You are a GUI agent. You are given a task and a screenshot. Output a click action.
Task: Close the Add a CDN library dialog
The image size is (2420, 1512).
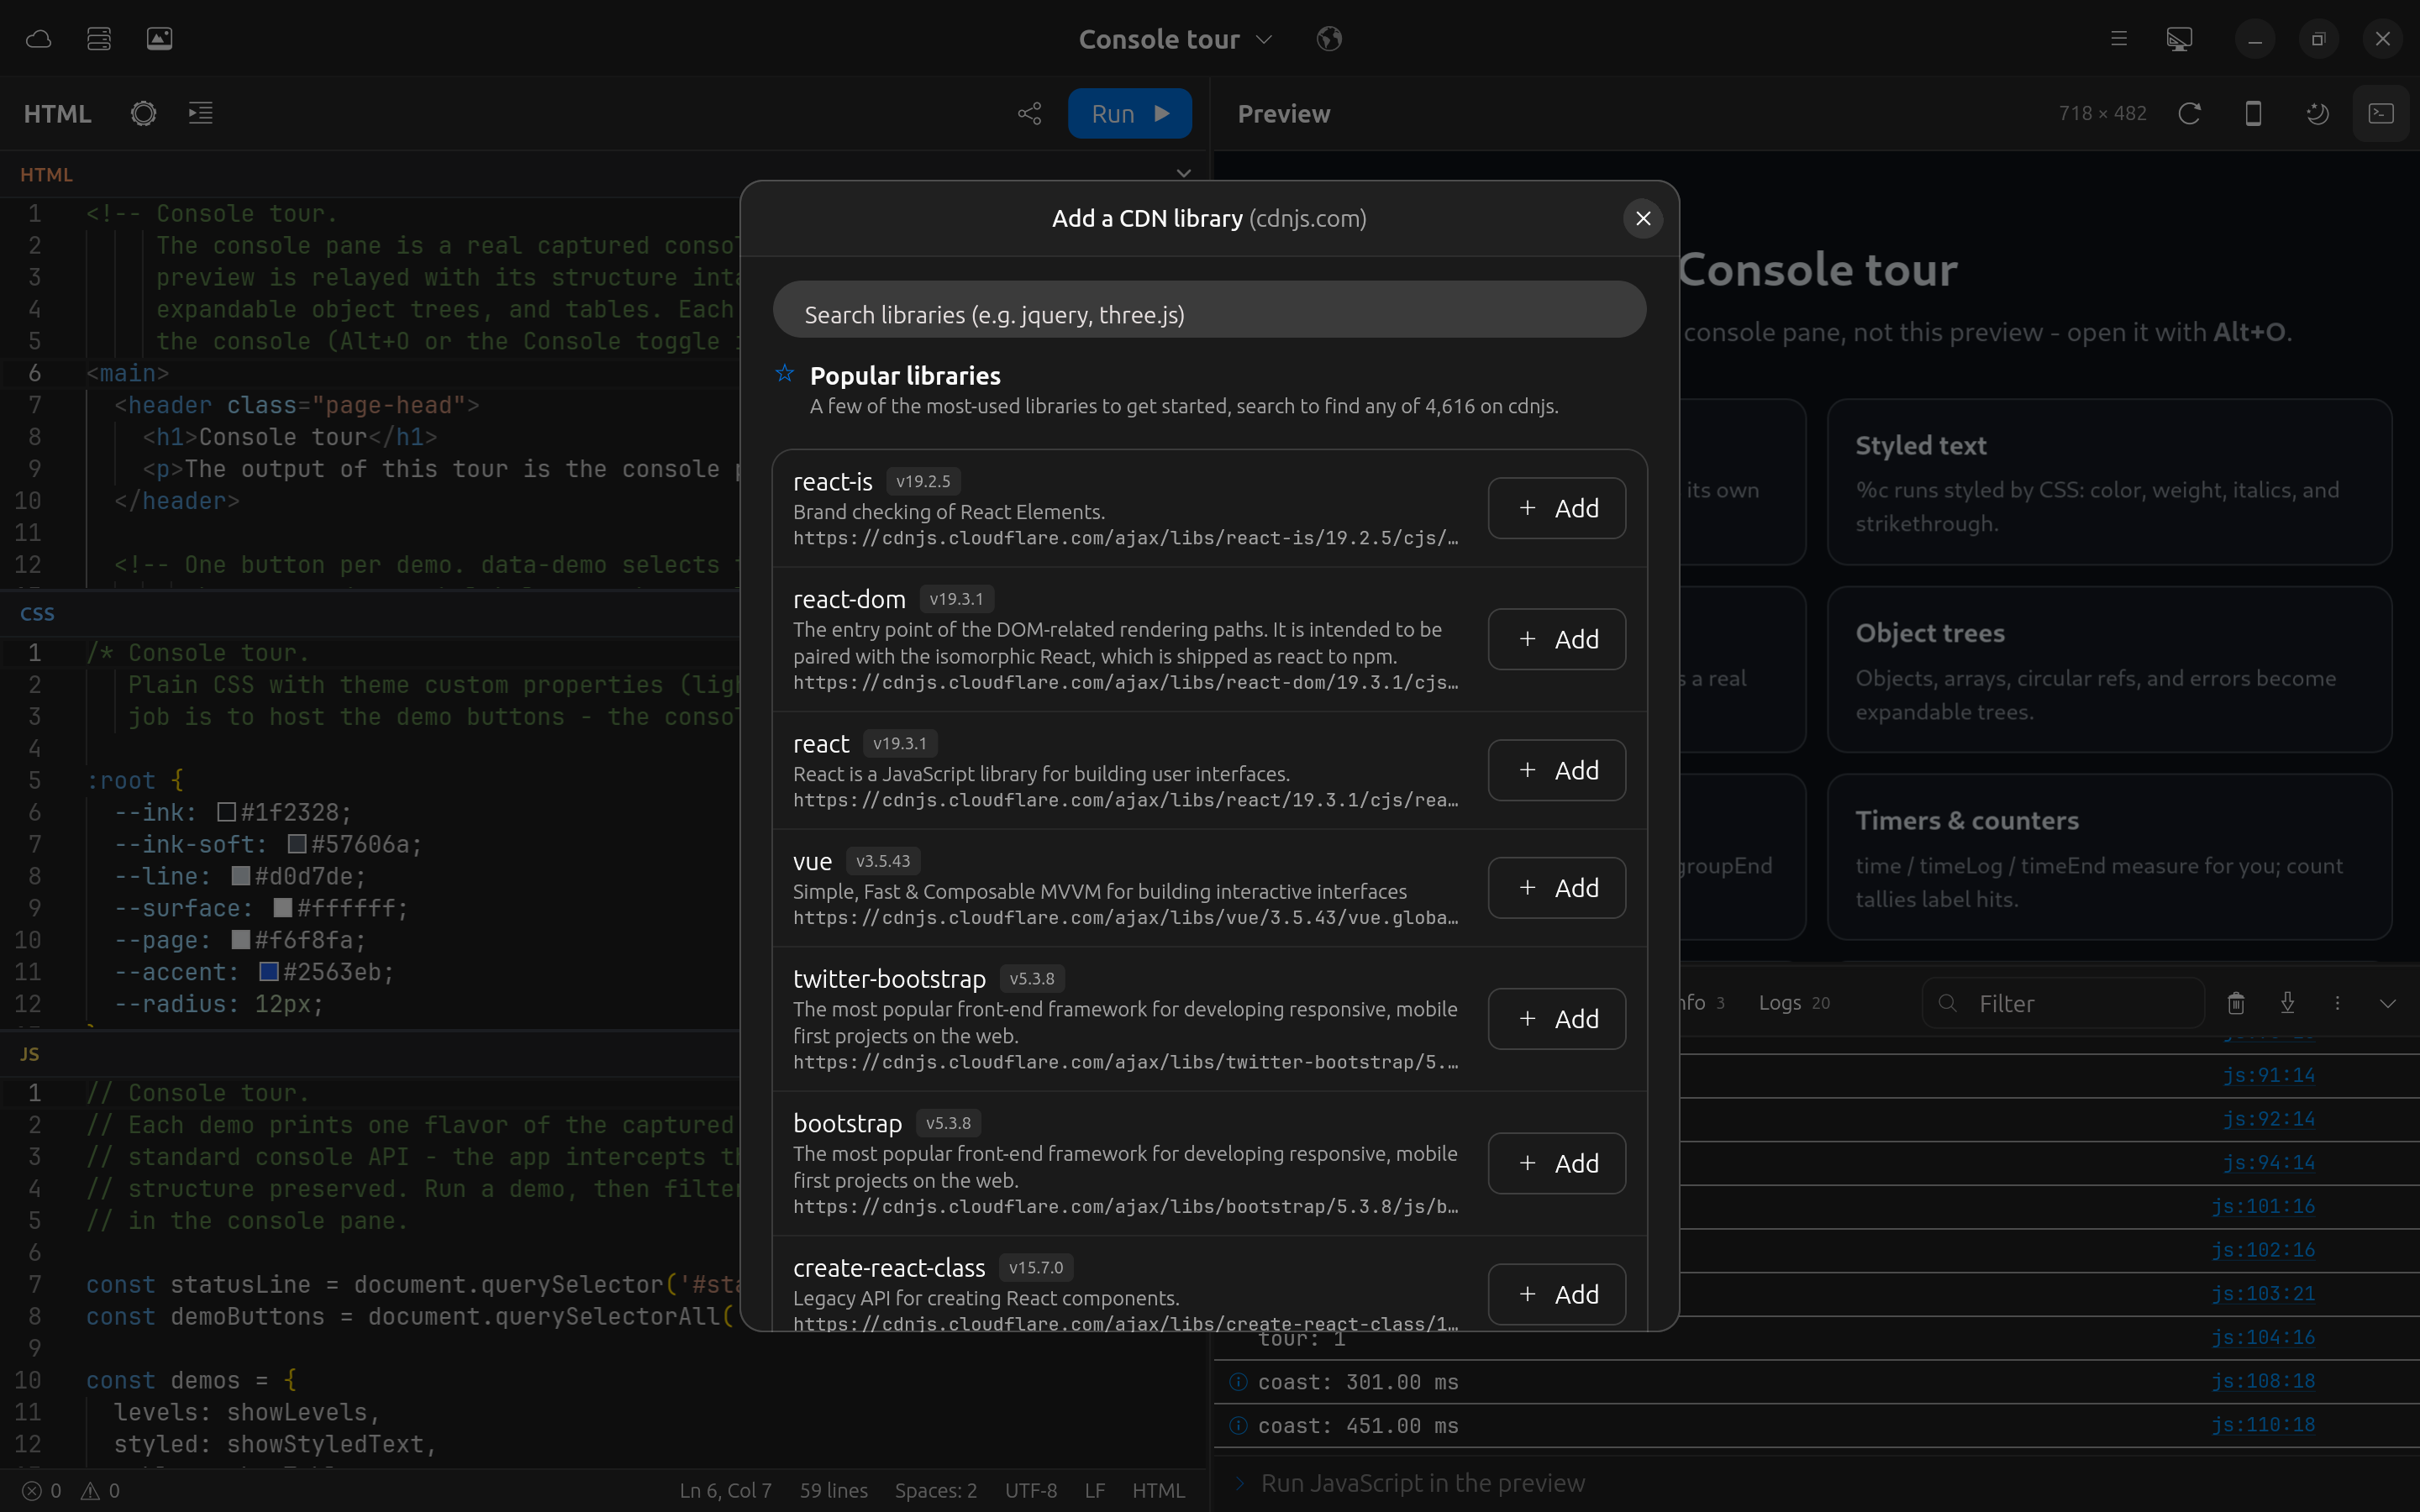1643,218
